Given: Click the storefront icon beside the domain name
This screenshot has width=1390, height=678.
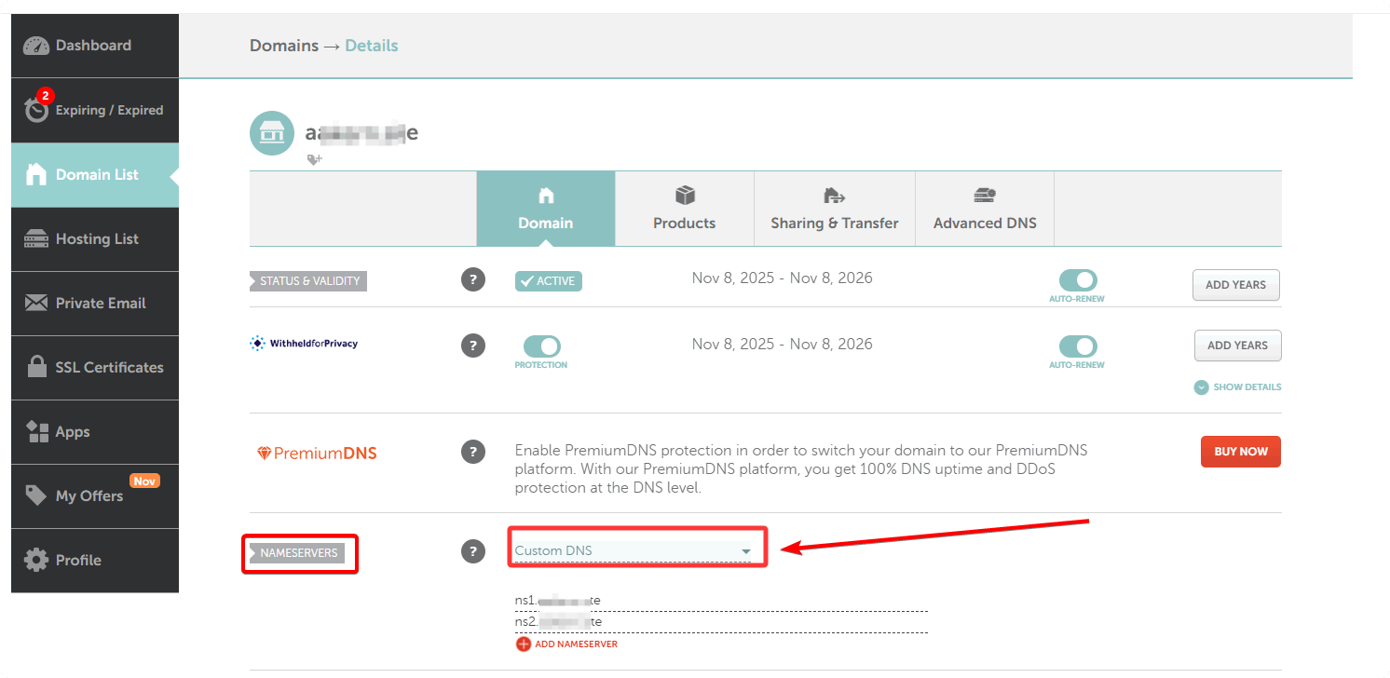Looking at the screenshot, I should 272,133.
